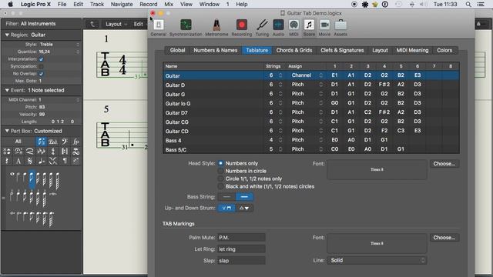This screenshot has height=277, width=493.
Task: Select Guitar lo G tuning row
Action: 311,103
